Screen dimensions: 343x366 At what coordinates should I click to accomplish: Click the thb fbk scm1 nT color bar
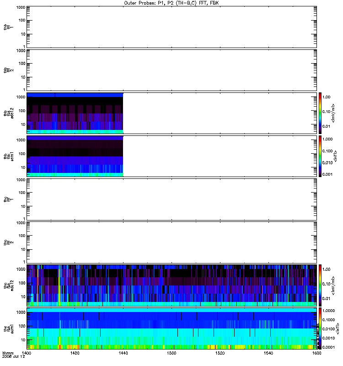tap(320, 156)
